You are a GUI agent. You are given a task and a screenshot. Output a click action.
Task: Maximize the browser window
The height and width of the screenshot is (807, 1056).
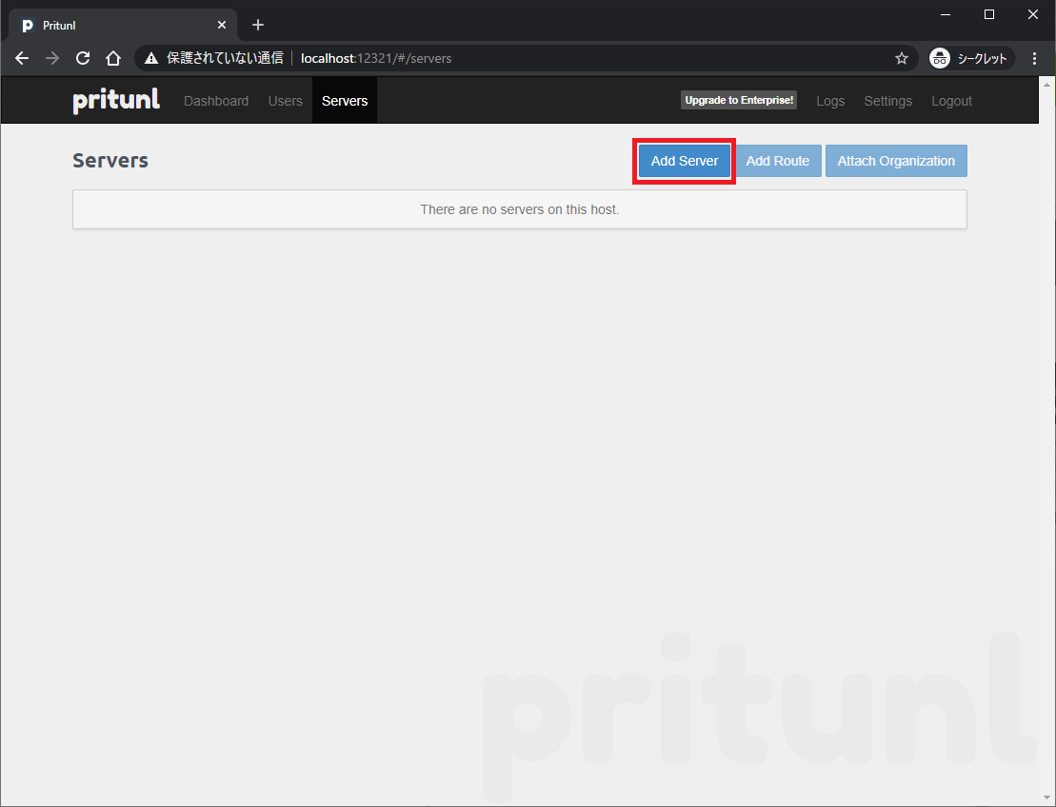point(989,14)
